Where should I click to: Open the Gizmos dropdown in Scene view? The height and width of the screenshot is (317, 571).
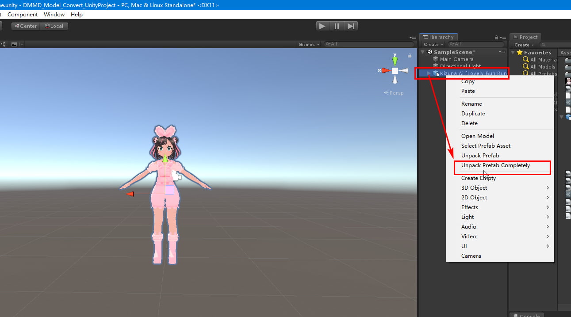[308, 44]
